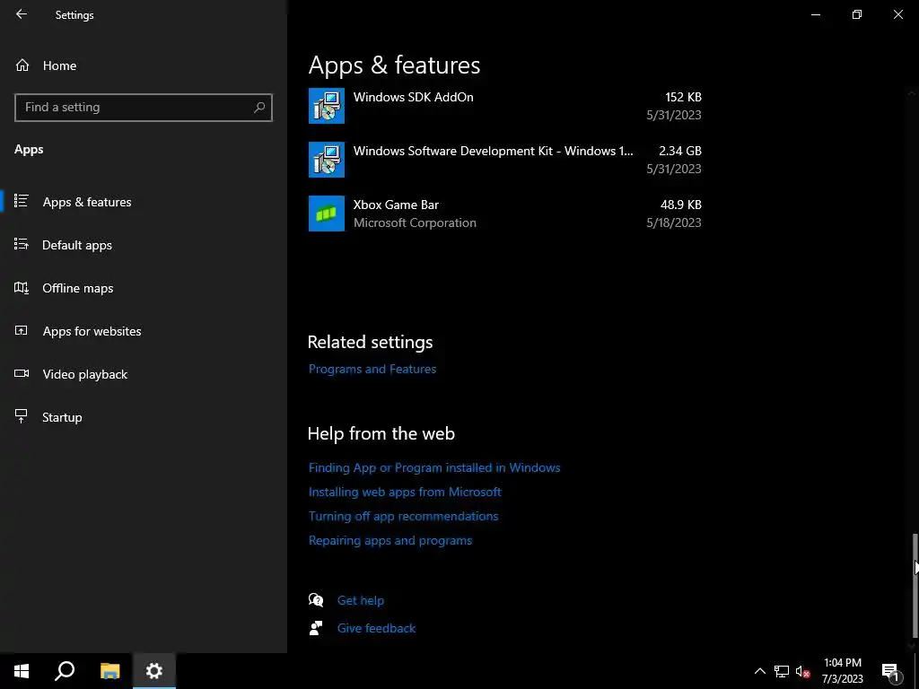Open the Windows Start menu
The image size is (919, 689).
point(22,671)
